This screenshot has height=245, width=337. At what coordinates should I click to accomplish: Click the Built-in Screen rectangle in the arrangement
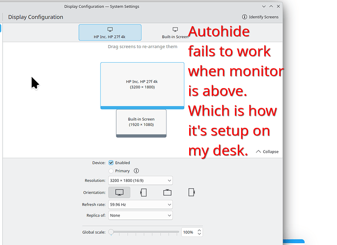[x=141, y=123]
